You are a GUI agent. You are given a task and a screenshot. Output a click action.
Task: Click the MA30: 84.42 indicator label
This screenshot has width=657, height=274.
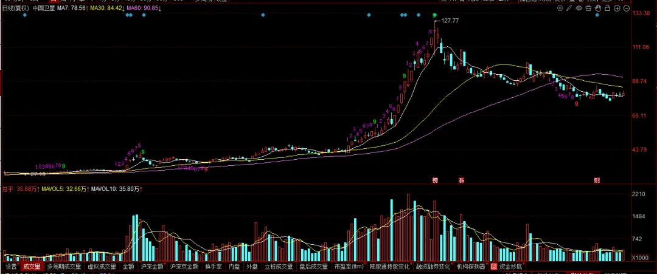click(107, 8)
